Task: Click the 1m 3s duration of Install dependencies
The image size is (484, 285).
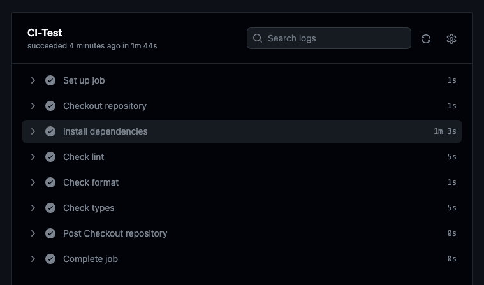Action: coord(444,131)
